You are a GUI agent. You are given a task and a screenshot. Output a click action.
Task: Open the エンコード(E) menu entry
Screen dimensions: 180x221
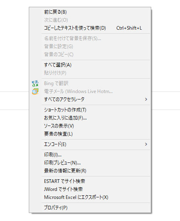coord(90,144)
